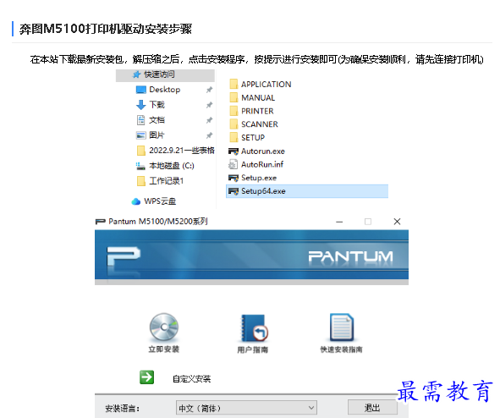Click the 下载 blue arrow icon
Screen dimensions: 500x418
coord(141,105)
